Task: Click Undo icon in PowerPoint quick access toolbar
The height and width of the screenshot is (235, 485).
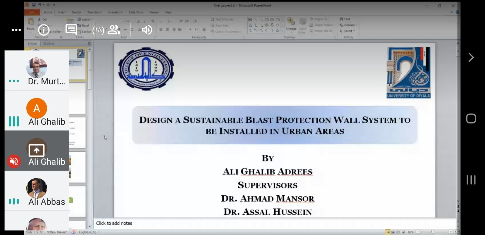Action: tap(39, 5)
